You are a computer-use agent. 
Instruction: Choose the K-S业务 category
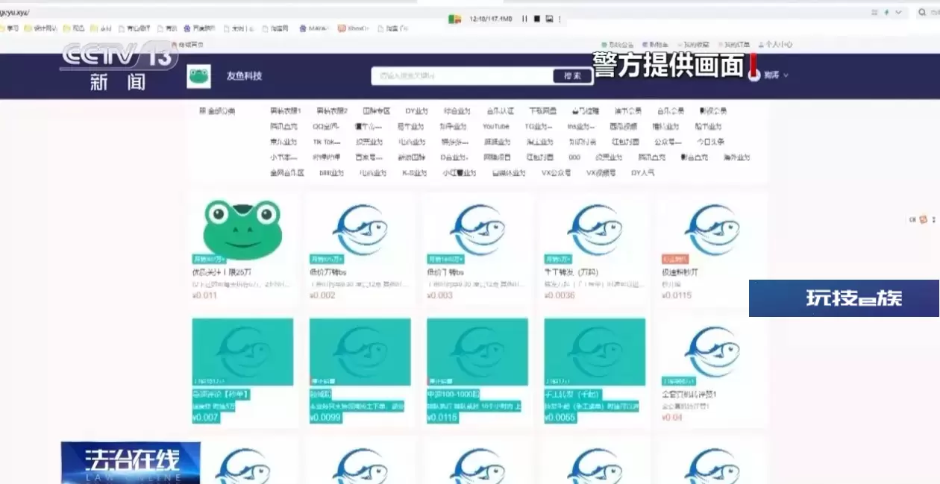(415, 173)
